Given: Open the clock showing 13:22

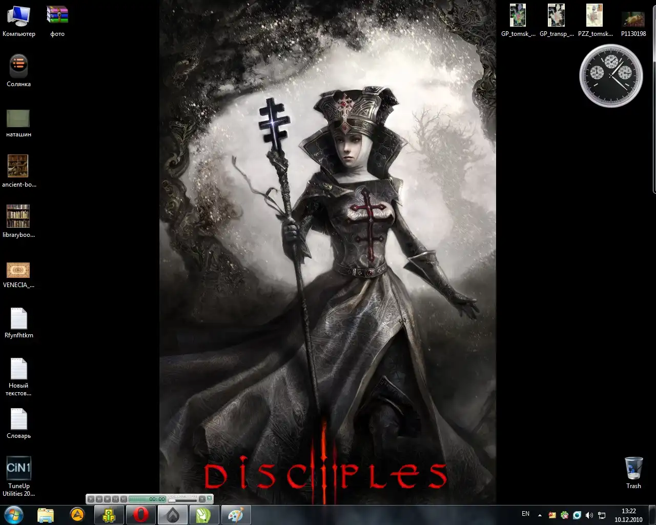Looking at the screenshot, I should (x=628, y=515).
